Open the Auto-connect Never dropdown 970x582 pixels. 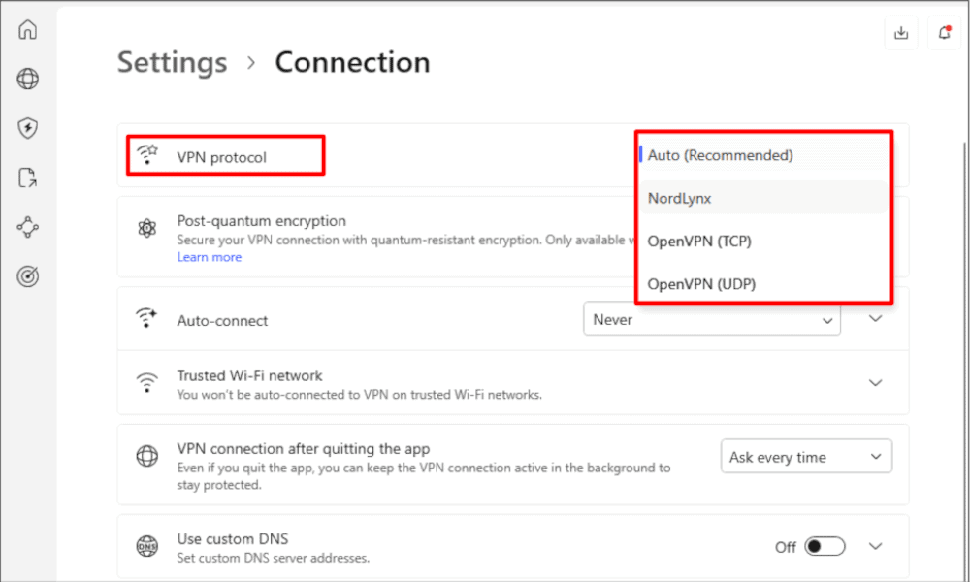click(x=711, y=319)
